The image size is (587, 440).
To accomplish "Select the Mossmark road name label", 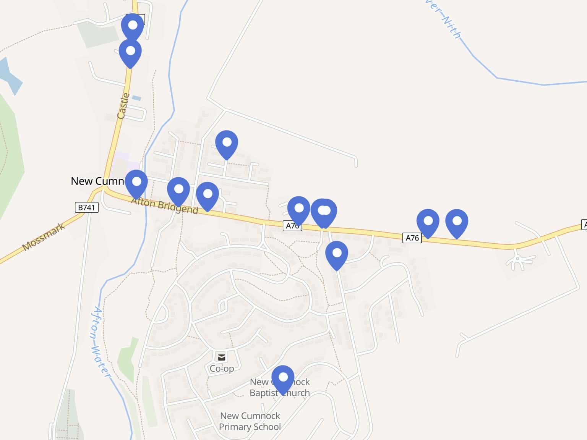I will [44, 237].
